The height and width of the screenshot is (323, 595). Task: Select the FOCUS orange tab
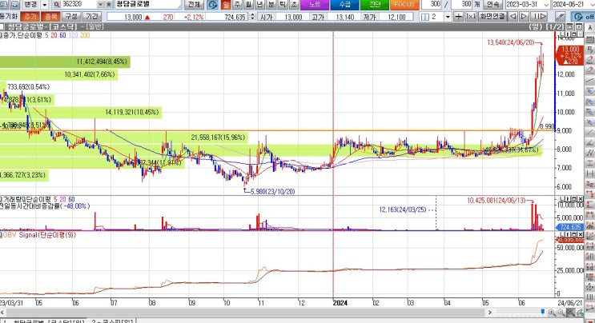pyautogui.click(x=404, y=5)
